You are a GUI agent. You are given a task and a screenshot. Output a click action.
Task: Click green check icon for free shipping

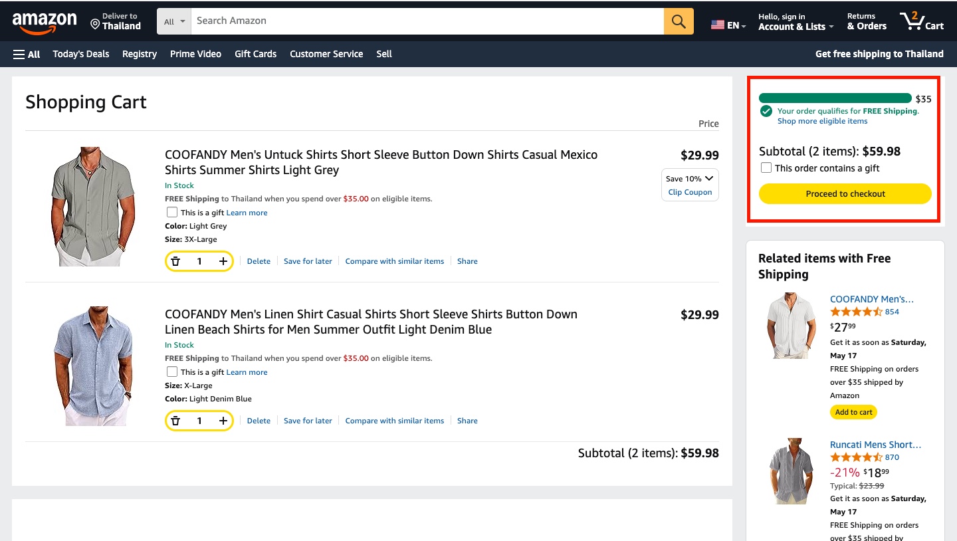click(766, 111)
